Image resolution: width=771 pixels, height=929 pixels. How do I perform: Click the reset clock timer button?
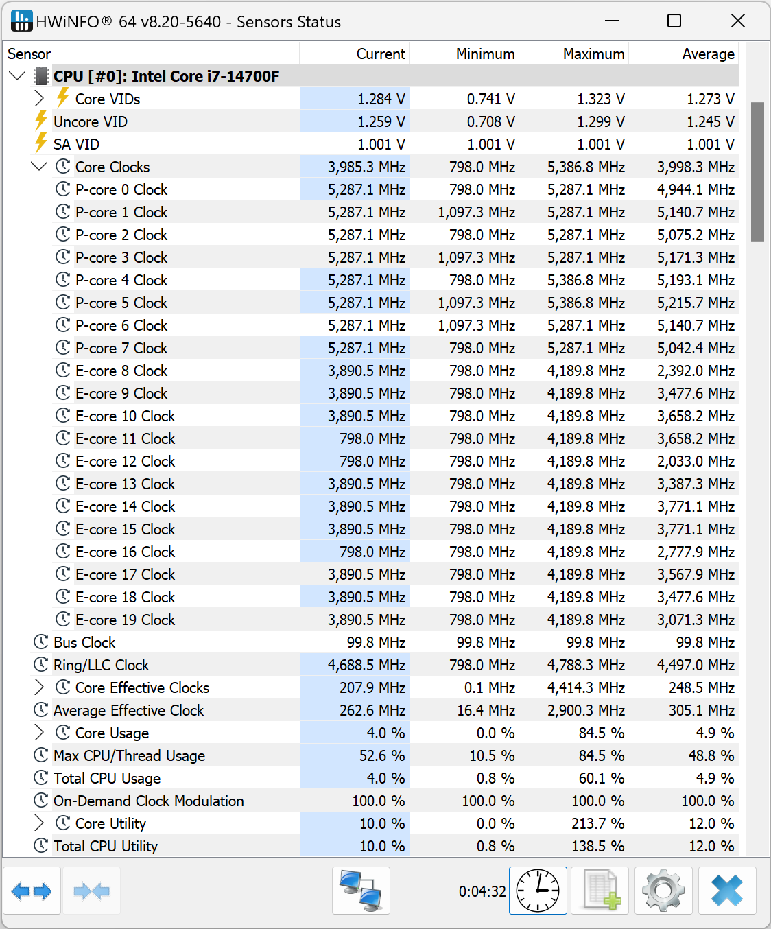point(538,891)
